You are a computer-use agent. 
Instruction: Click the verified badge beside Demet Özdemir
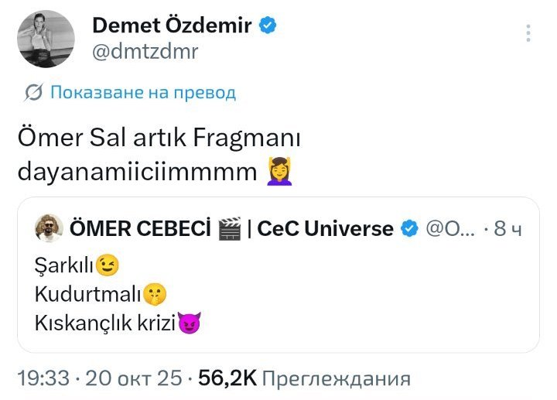tap(268, 26)
